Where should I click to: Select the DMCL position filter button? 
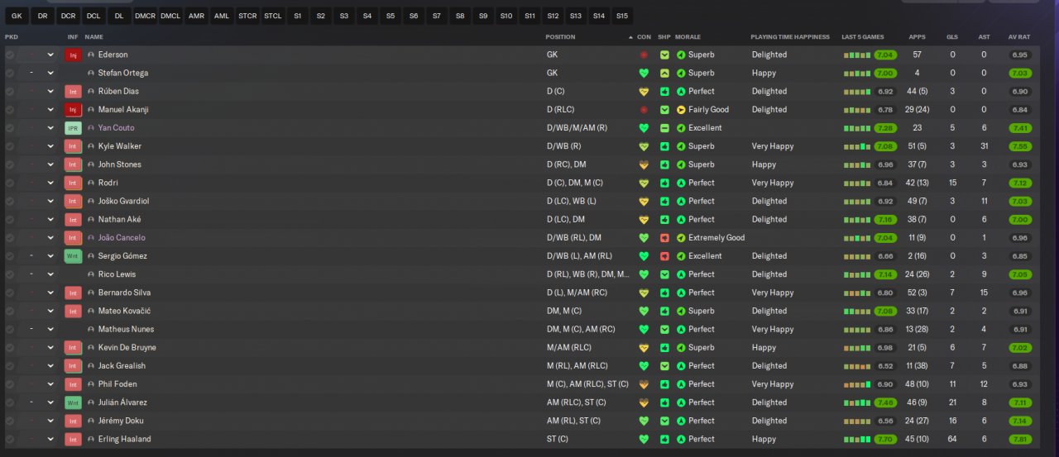click(170, 16)
